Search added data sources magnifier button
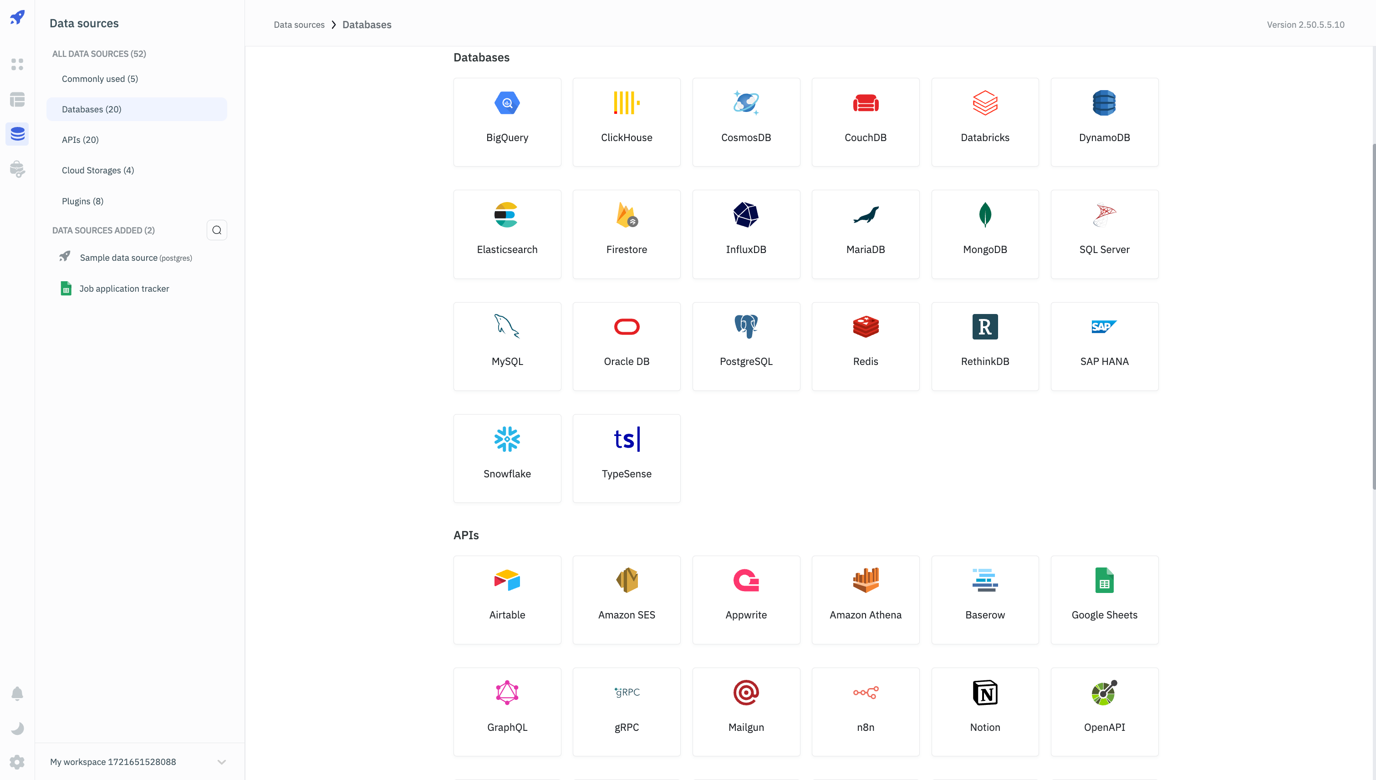The height and width of the screenshot is (780, 1376). [x=217, y=230]
